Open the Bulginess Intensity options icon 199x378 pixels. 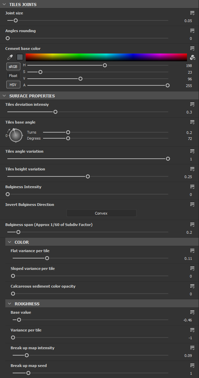(x=192, y=187)
